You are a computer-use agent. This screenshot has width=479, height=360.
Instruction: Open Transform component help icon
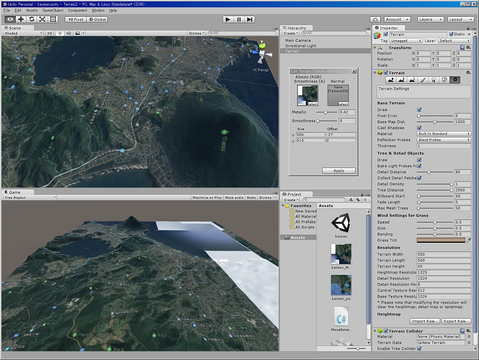[462, 48]
